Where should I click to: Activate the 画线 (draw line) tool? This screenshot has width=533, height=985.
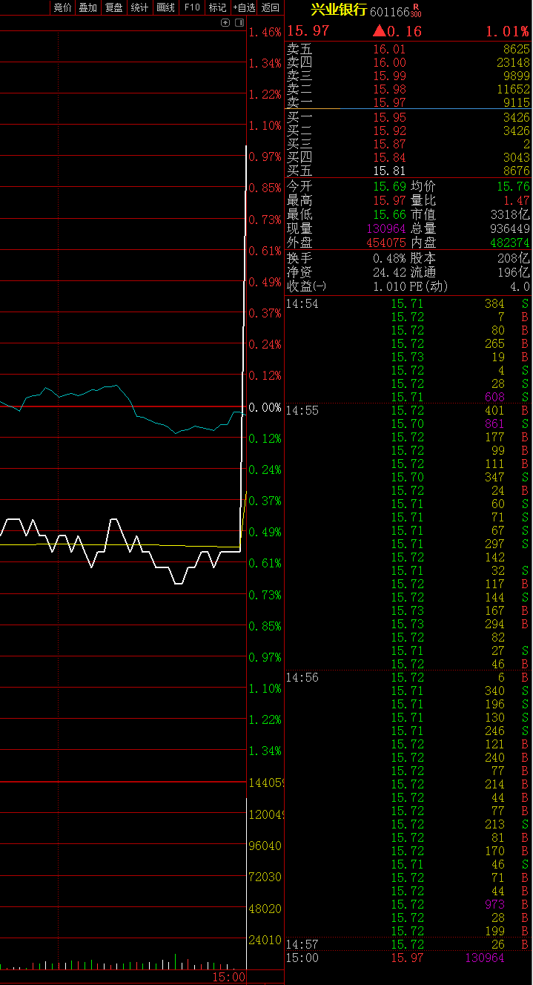click(x=165, y=7)
